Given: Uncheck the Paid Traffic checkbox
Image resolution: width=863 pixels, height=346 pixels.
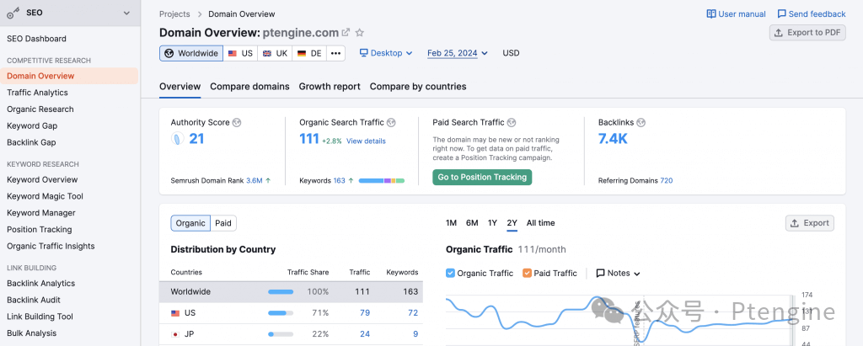Looking at the screenshot, I should [x=527, y=274].
